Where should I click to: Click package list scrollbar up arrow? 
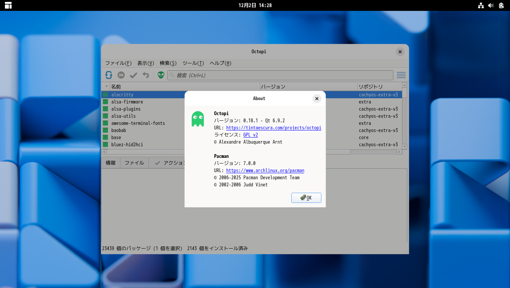click(405, 85)
